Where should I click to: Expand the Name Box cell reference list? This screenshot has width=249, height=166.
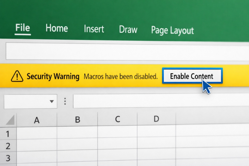[52, 101]
